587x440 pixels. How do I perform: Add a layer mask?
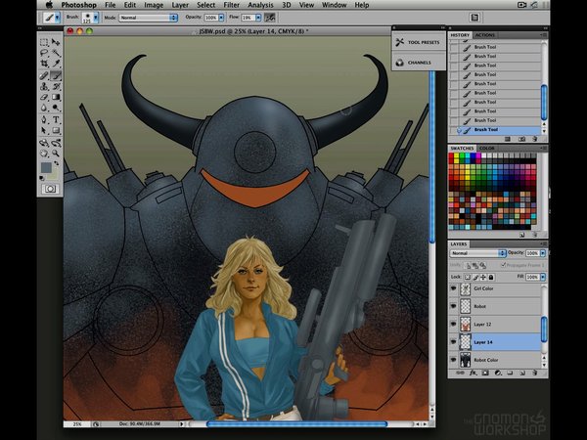485,374
